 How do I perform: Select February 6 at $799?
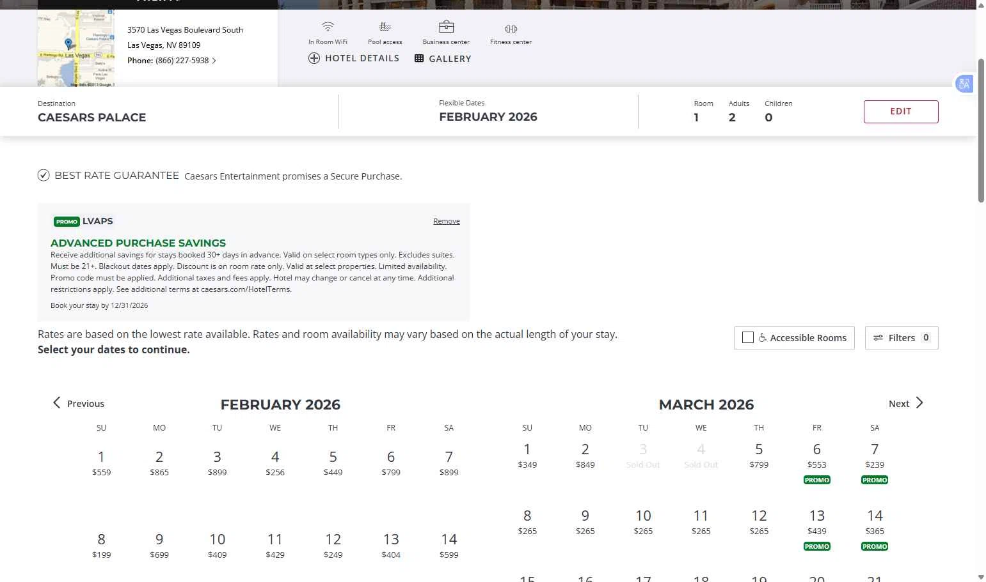tap(391, 463)
